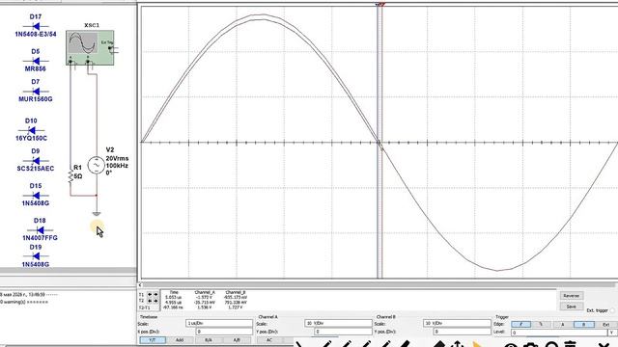
Task: Move cursor T1 right with arrow
Action: click(x=155, y=294)
